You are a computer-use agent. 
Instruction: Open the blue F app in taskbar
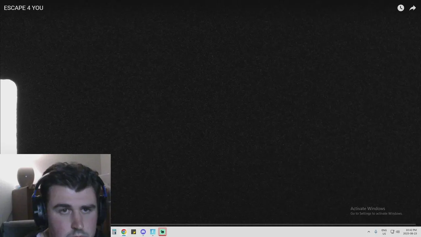click(x=153, y=232)
